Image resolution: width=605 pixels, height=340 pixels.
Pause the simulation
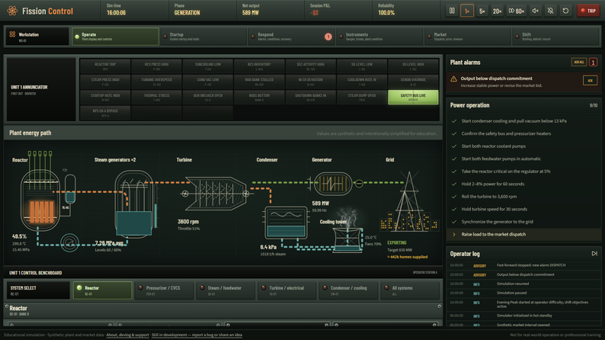click(452, 11)
